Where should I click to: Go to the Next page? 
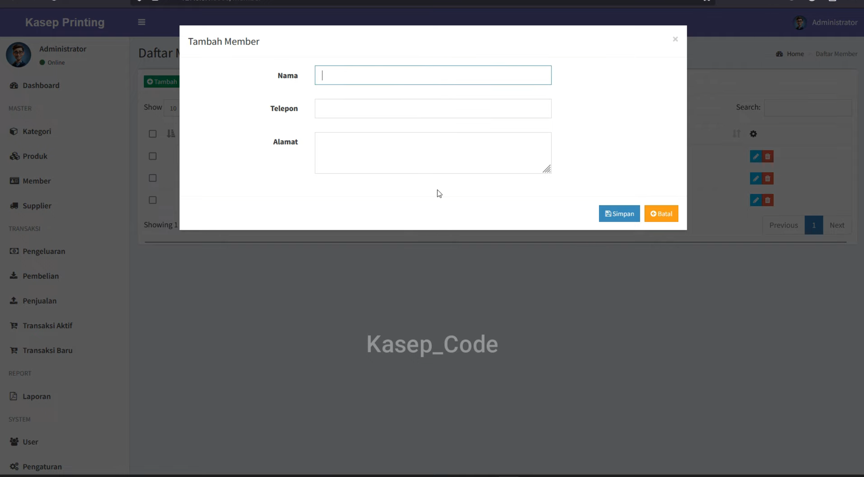[x=837, y=225]
